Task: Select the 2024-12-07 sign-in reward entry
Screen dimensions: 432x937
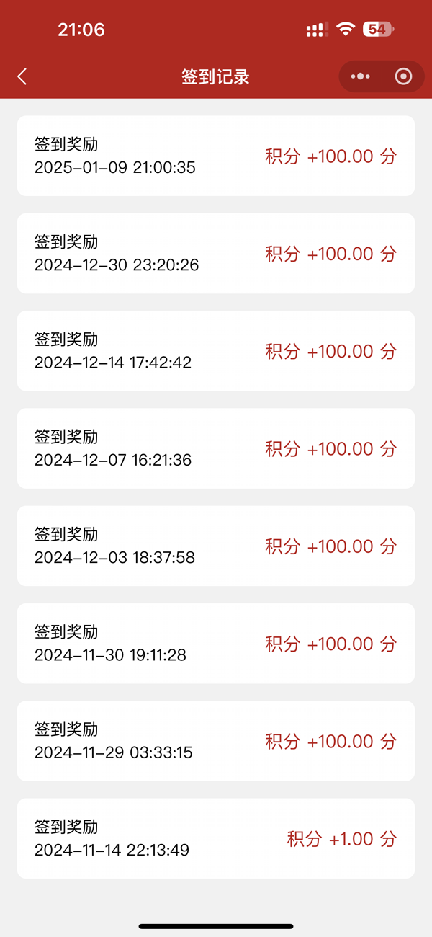Action: point(216,448)
